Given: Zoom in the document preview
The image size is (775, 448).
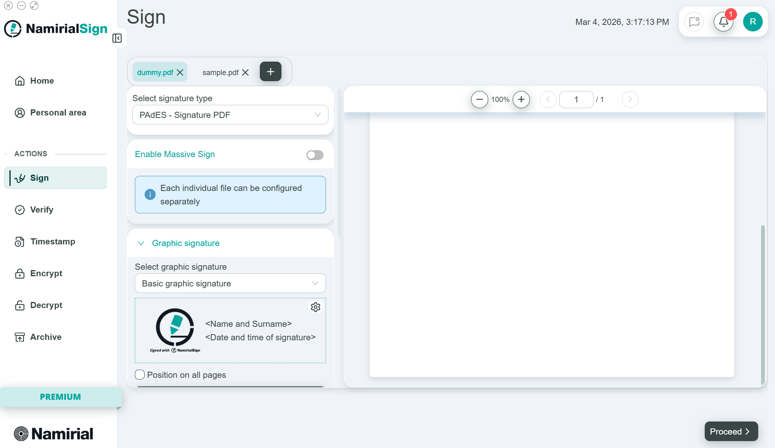Looking at the screenshot, I should tap(521, 100).
